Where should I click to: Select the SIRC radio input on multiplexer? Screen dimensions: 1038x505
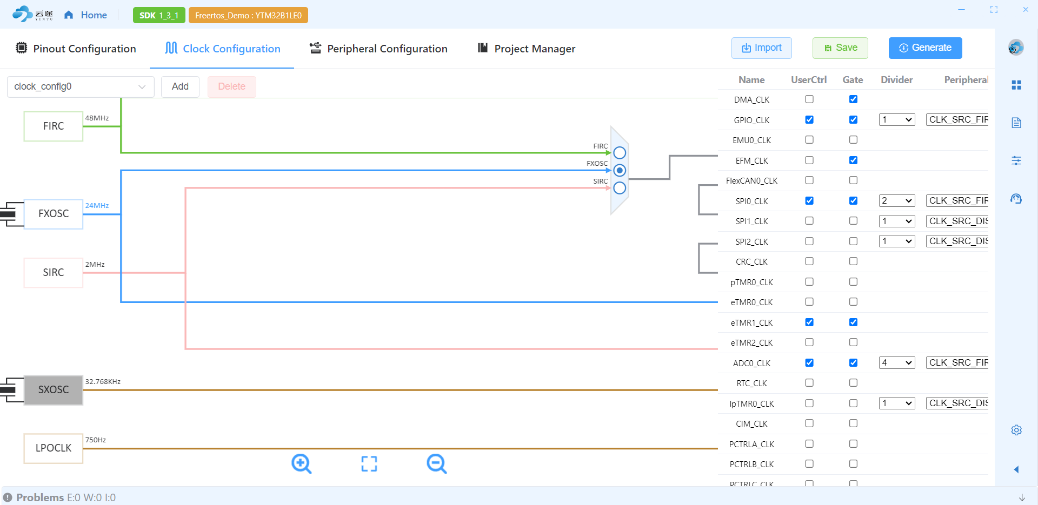coord(620,188)
